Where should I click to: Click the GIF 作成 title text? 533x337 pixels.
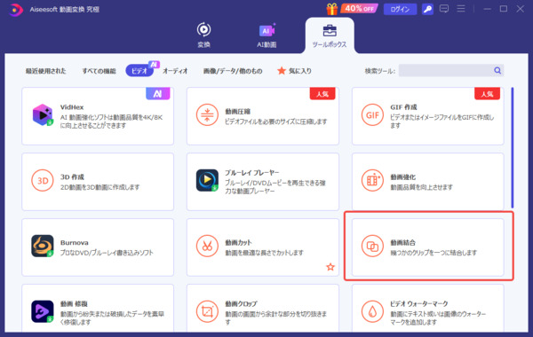tap(403, 107)
